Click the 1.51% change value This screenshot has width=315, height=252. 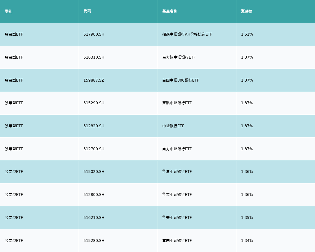(x=247, y=34)
